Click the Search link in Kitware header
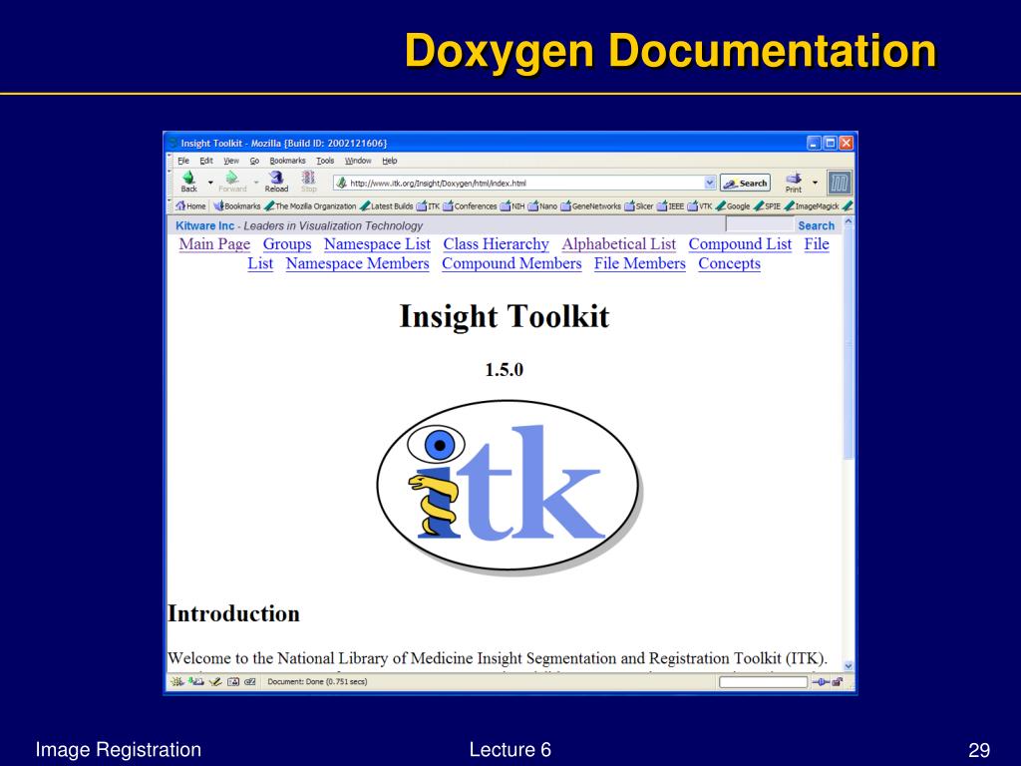This screenshot has height=766, width=1021. pyautogui.click(x=816, y=225)
